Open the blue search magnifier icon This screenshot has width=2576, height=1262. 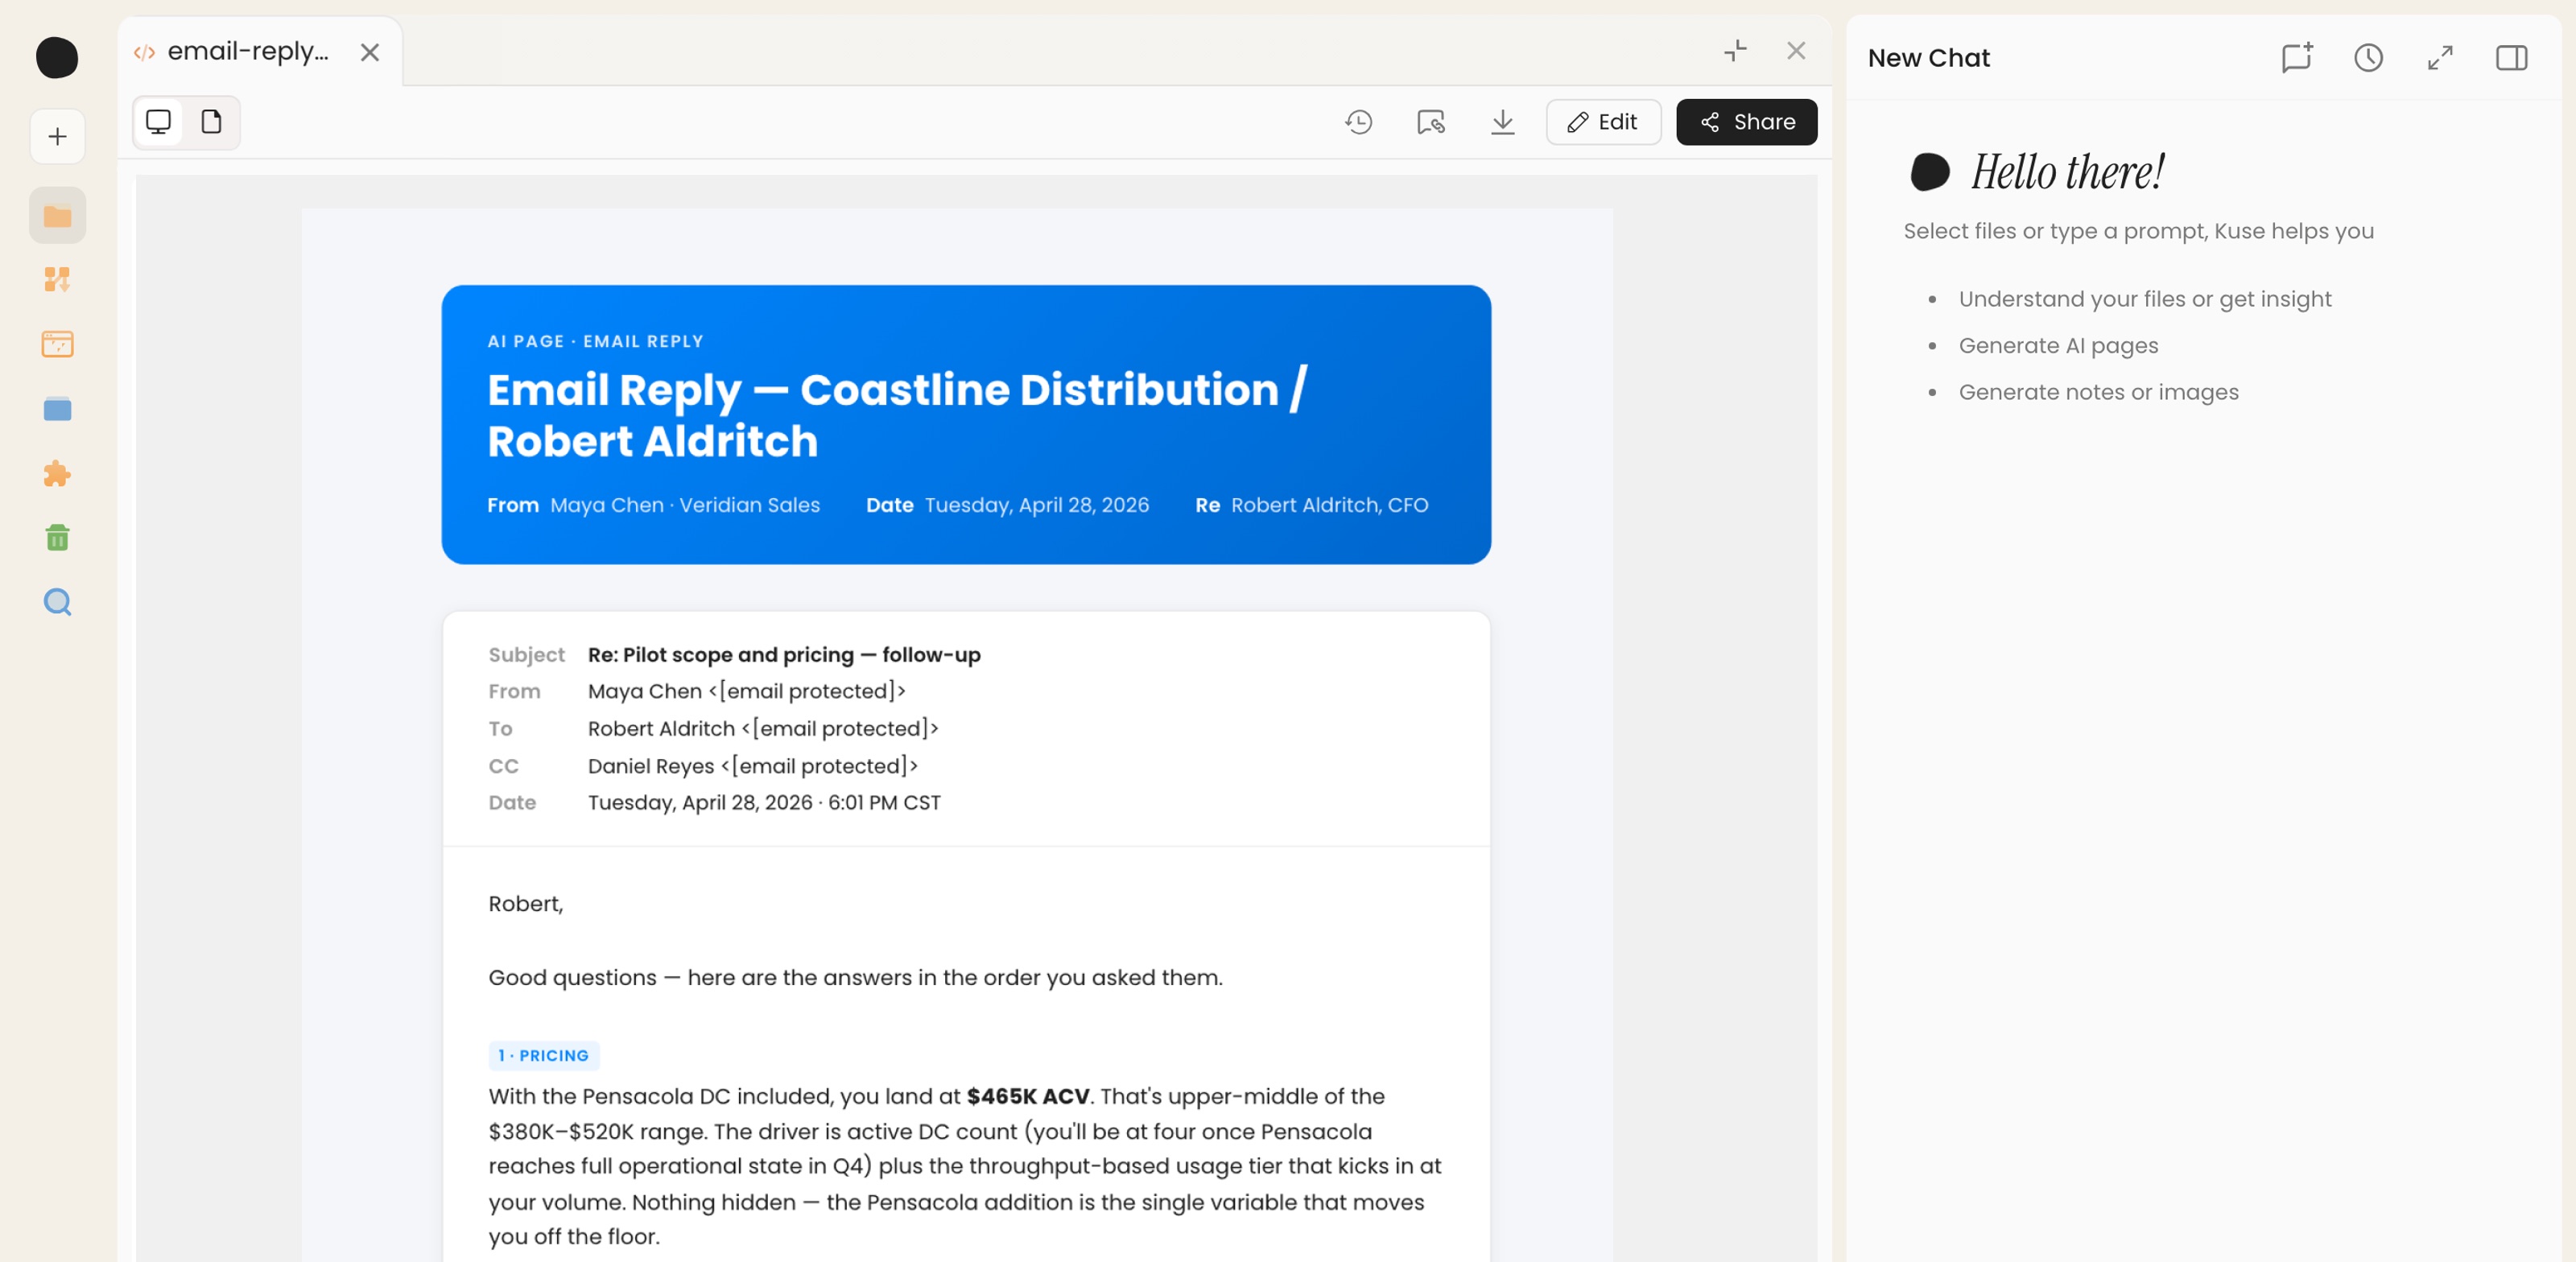click(x=57, y=602)
